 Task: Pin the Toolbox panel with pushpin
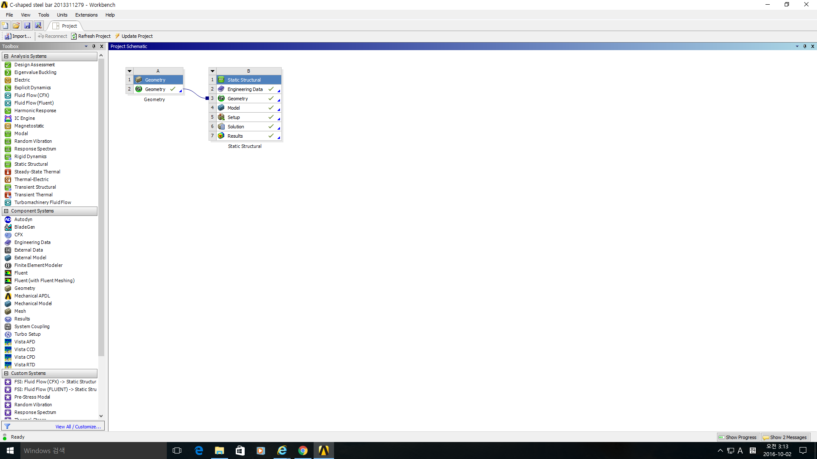coord(94,46)
